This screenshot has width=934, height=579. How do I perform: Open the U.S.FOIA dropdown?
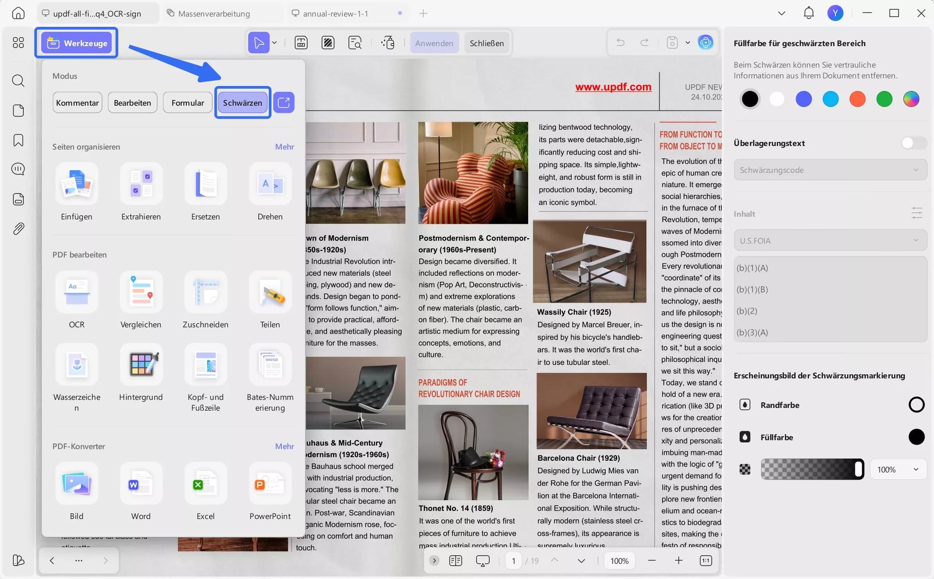click(x=830, y=241)
